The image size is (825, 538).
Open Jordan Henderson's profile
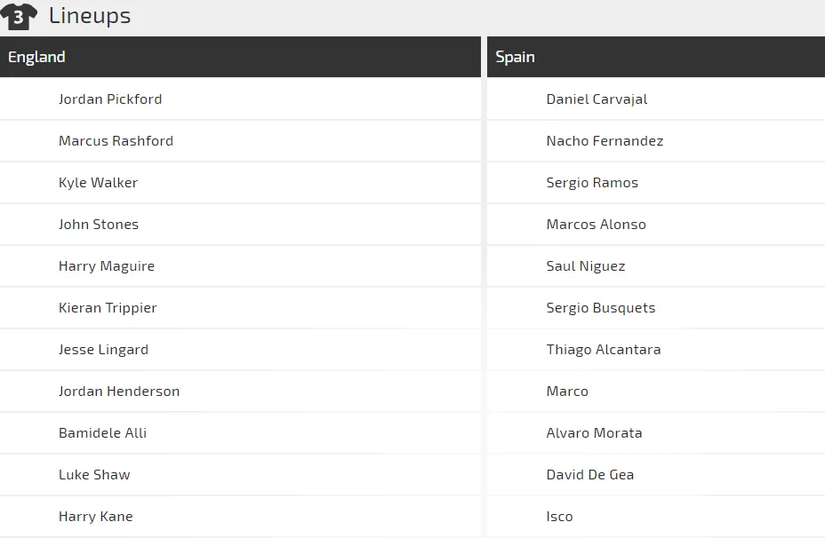tap(119, 392)
